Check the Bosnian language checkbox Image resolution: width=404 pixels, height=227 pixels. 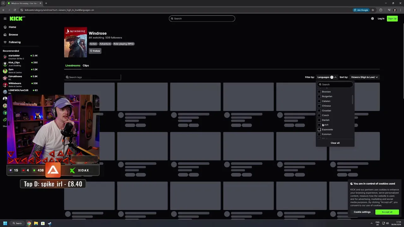[319, 92]
